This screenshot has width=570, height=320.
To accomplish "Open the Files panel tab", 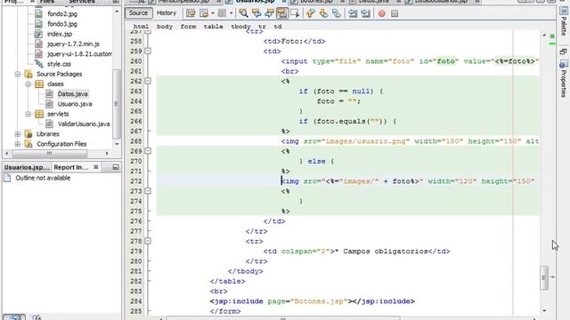I will click(x=47, y=2).
